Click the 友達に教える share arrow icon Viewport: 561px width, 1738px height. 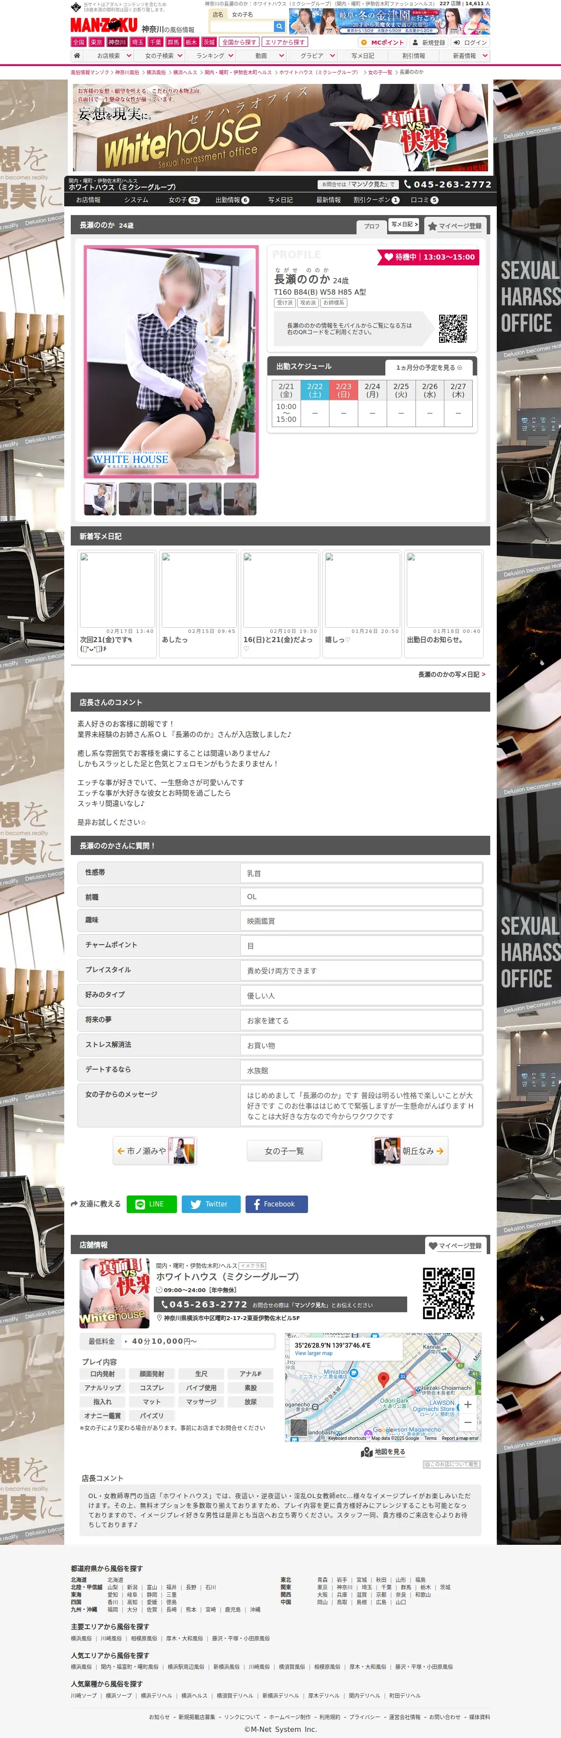(74, 1204)
